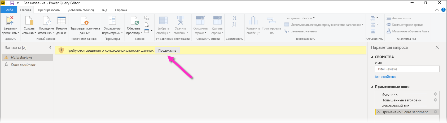Click Azure machine learning icon

[389, 31]
